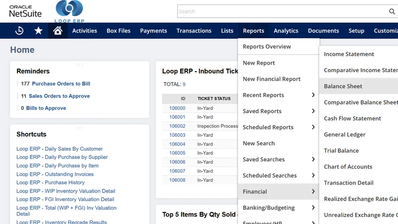Grab the Reminders portlet drag handle
This screenshot has height=224, width=398.
(x=80, y=65)
